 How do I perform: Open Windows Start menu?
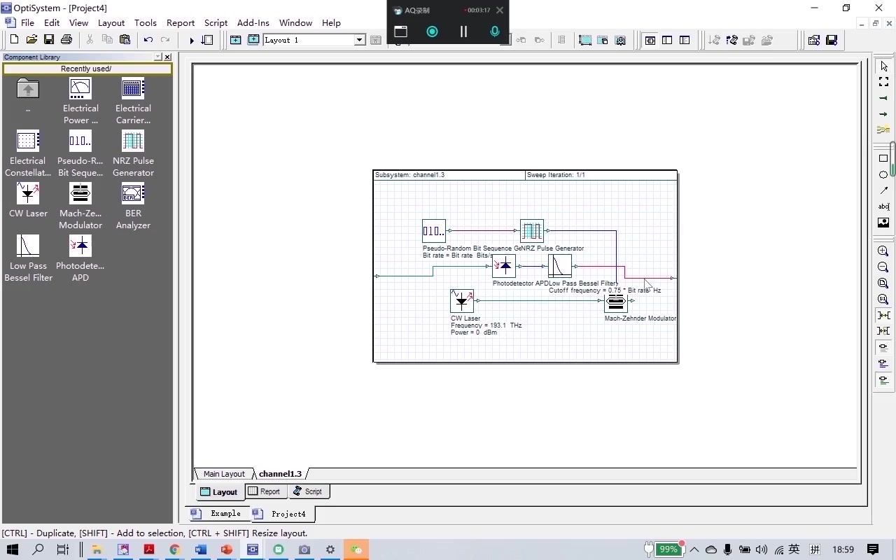pos(13,549)
